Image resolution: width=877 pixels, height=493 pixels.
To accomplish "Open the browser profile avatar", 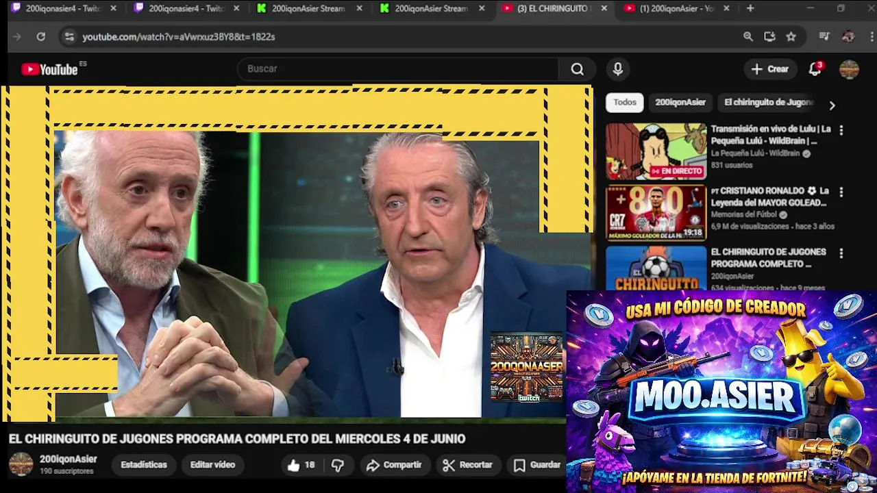I will (x=848, y=37).
